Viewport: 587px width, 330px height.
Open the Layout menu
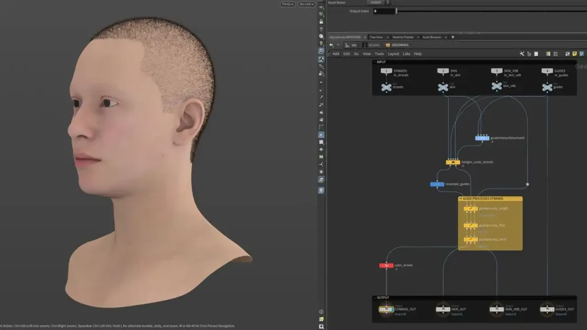393,54
